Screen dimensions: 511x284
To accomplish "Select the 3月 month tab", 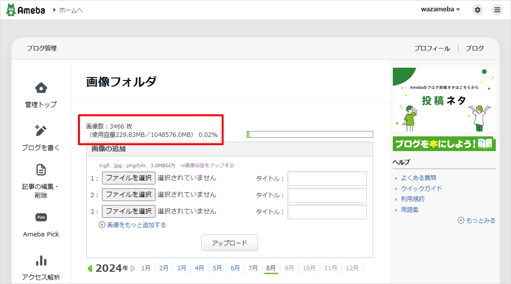I will 181,268.
